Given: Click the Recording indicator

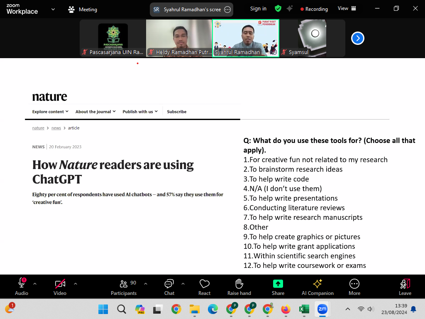Looking at the screenshot, I should [x=314, y=9].
